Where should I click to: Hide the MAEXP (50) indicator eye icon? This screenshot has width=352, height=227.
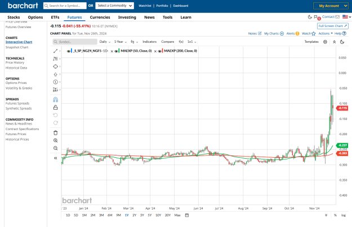coord(116,51)
